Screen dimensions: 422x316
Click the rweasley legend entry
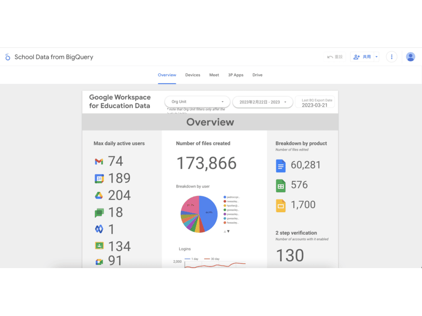coord(231,201)
